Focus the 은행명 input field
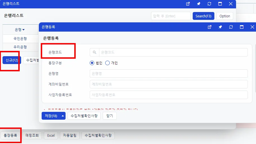Viewport: 256px width, 144px height. [x=169, y=74]
